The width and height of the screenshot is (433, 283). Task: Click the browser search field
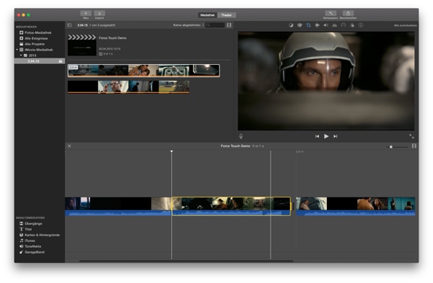215,25
